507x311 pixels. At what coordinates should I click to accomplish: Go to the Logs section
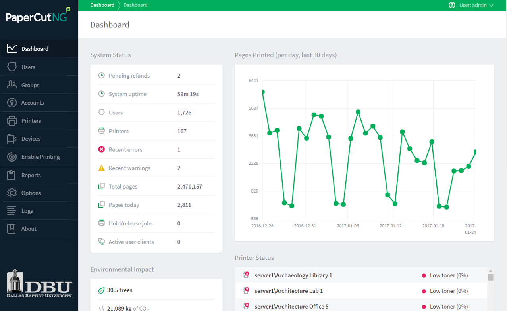[x=27, y=211]
